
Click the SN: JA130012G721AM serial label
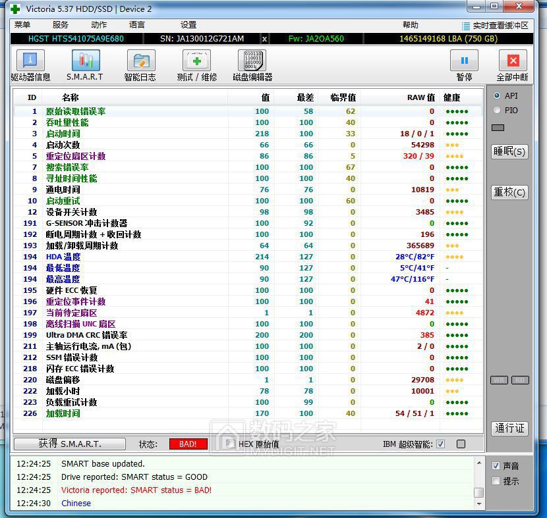pos(202,39)
